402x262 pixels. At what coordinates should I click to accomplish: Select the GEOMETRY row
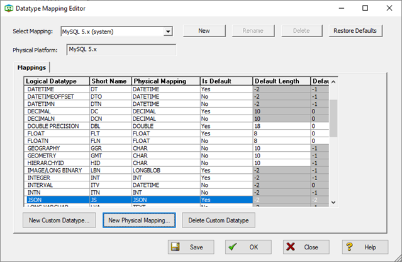click(x=177, y=156)
